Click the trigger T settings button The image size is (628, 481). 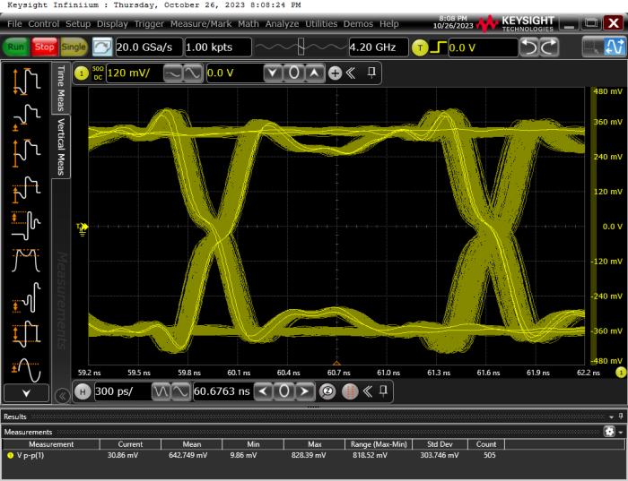(419, 47)
